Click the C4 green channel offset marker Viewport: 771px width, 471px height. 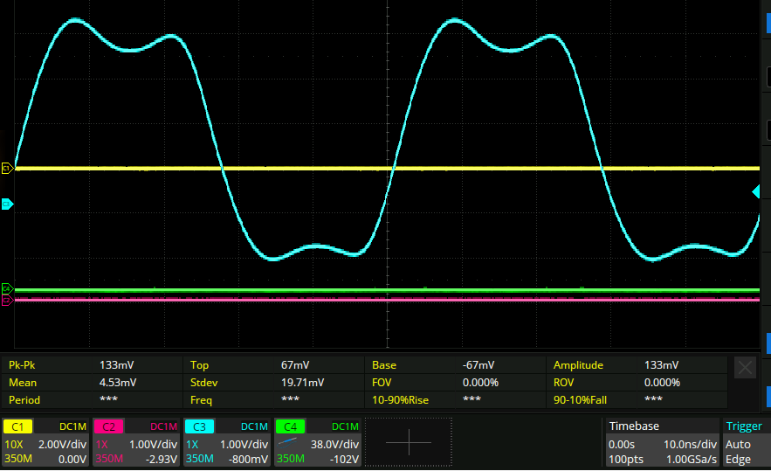[x=7, y=288]
